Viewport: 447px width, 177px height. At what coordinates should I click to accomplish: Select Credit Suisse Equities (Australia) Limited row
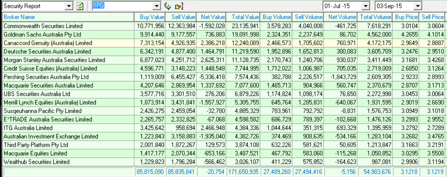pyautogui.click(x=224, y=68)
